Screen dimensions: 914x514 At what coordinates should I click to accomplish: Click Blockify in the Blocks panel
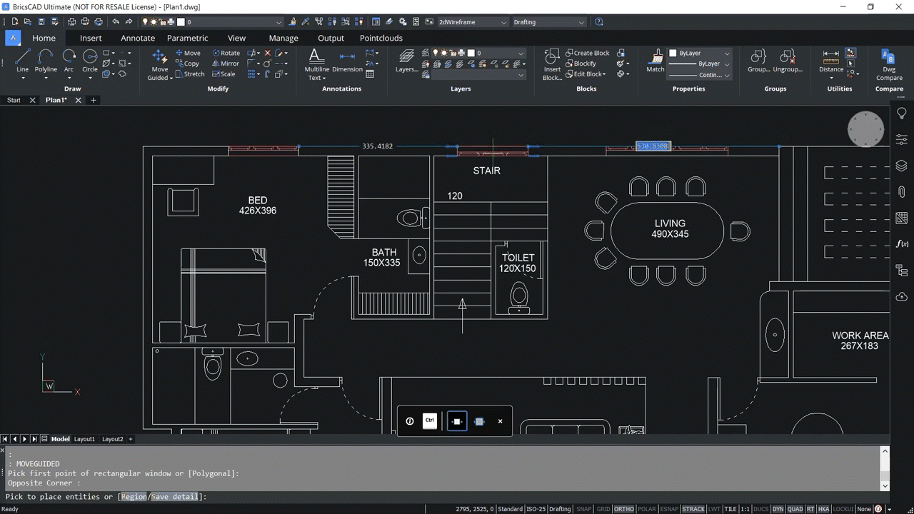point(583,63)
